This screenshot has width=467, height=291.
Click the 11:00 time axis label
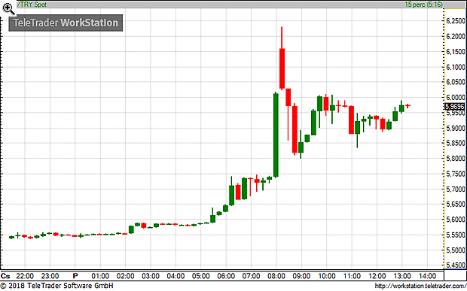tap(352, 275)
